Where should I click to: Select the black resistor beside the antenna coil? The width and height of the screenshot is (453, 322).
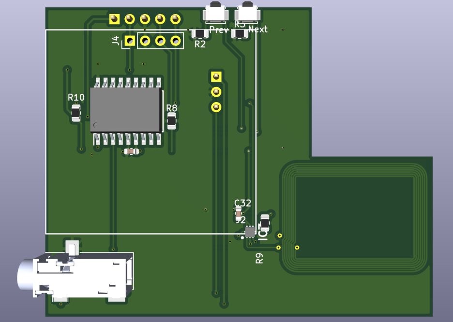[x=265, y=221]
